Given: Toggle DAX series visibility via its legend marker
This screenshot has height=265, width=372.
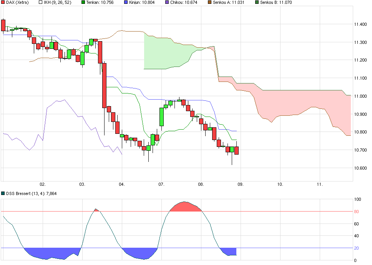Looking at the screenshot, I should coord(3,3).
